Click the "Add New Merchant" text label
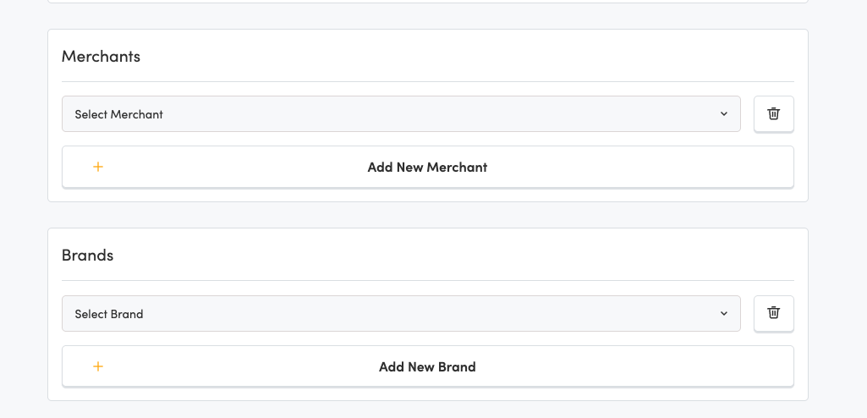Screen dimensions: 867x418 (x=427, y=168)
